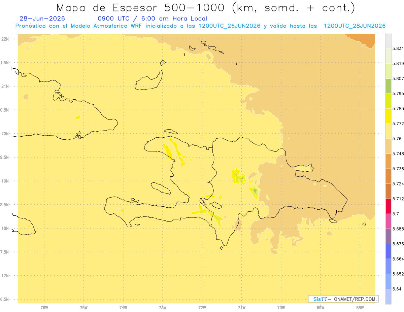The width and height of the screenshot is (404, 312).
Task: Click the '20N' latitude axis label
Action: click(x=5, y=134)
